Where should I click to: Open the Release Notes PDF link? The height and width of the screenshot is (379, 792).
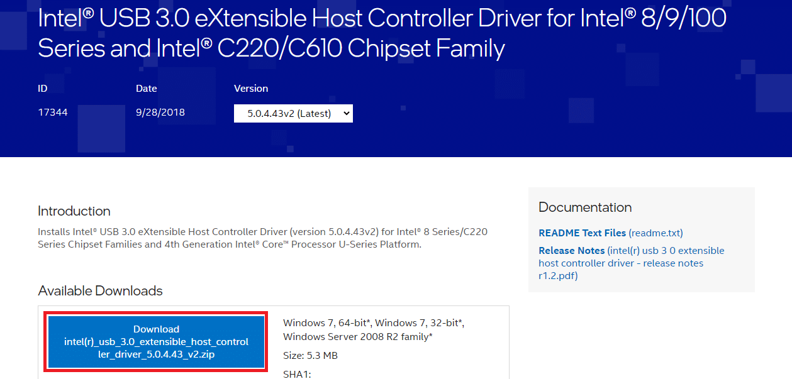[x=631, y=263]
